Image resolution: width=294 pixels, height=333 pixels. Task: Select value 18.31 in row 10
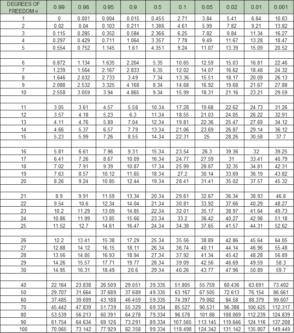[207, 92]
